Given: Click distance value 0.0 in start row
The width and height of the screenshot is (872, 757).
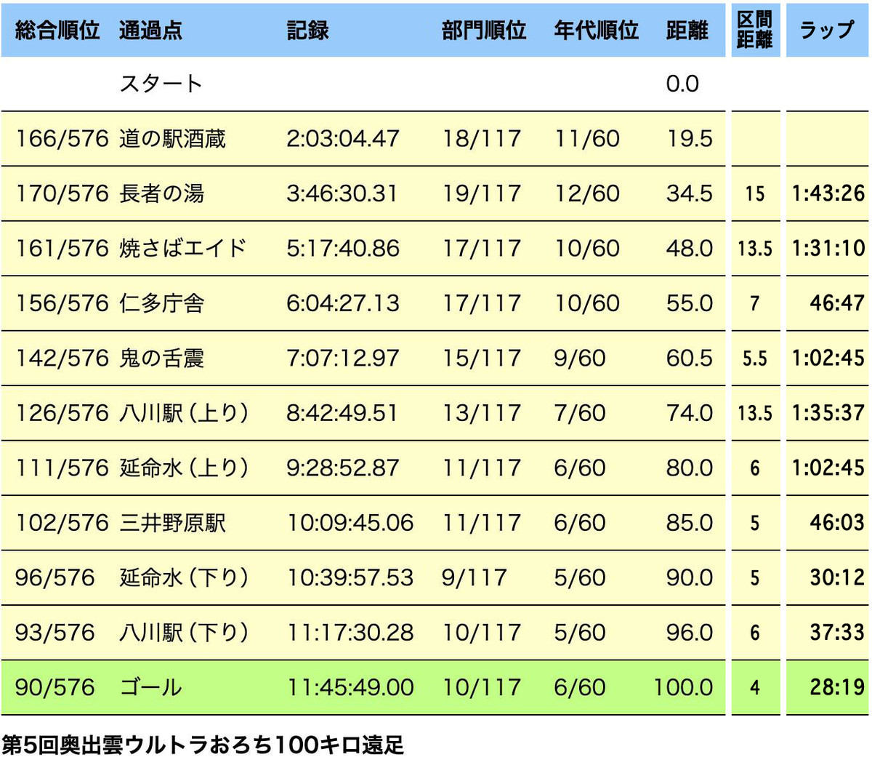Looking at the screenshot, I should click(x=682, y=84).
